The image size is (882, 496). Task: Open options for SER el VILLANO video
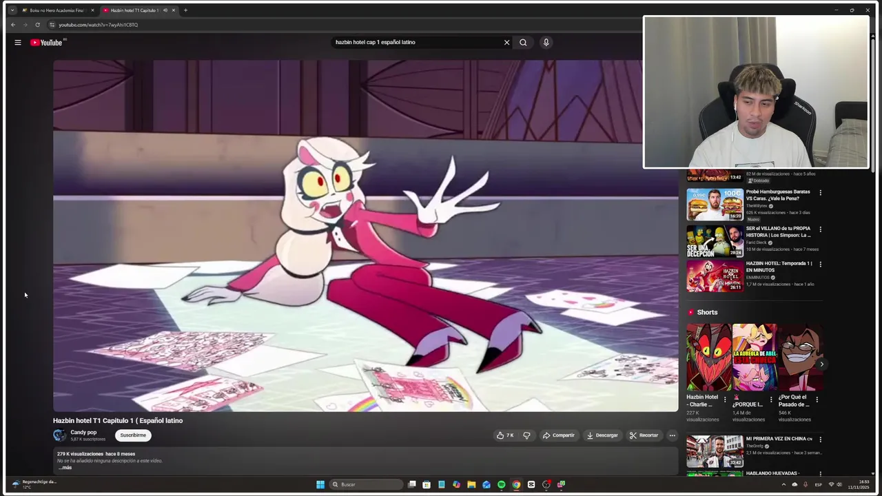[820, 229]
